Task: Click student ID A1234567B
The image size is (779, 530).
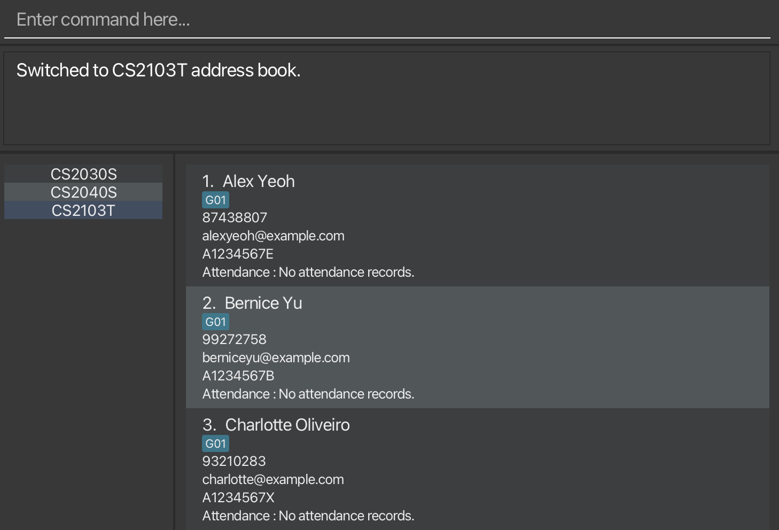Action: tap(238, 376)
